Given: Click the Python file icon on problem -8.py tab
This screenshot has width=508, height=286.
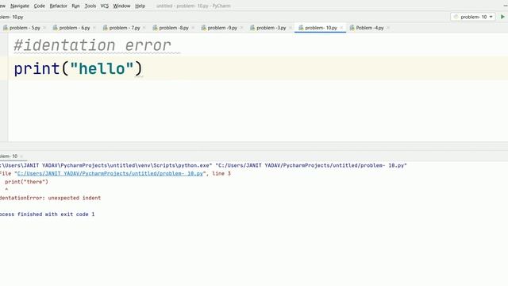Looking at the screenshot, I should [155, 28].
